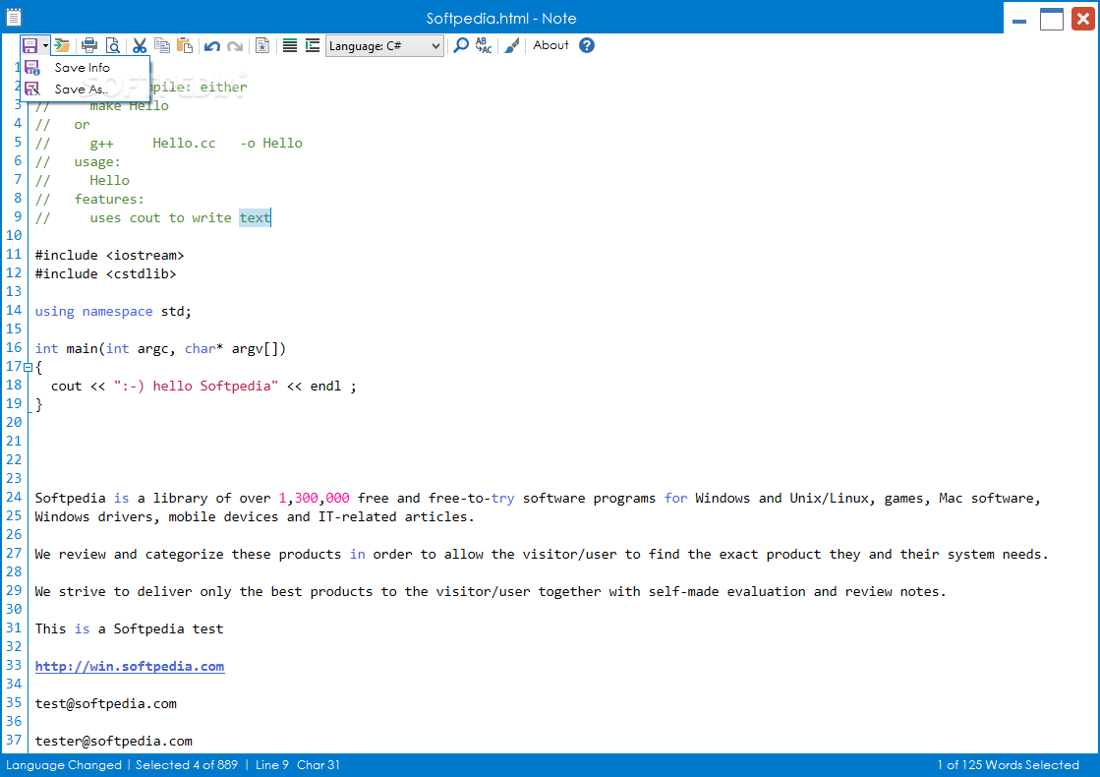The image size is (1100, 777).
Task: Click 'We strive to deliver' line 29
Action: tap(491, 592)
